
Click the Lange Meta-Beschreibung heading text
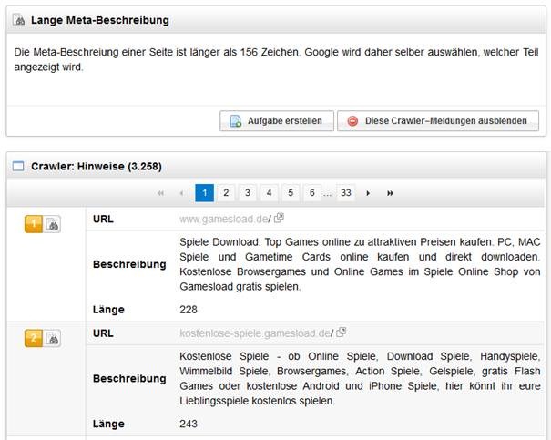point(100,20)
